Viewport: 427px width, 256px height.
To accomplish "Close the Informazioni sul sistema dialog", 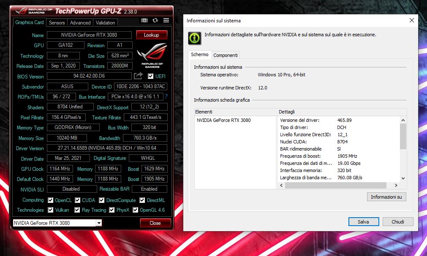I will [x=412, y=20].
